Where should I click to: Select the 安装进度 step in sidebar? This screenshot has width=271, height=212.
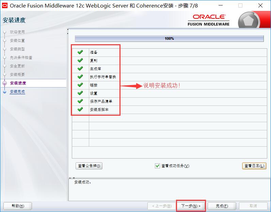tap(18, 83)
